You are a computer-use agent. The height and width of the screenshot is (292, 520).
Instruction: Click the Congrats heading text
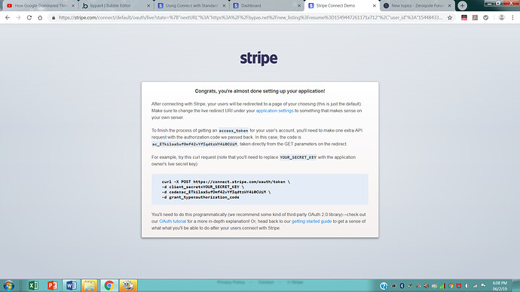[x=260, y=91]
